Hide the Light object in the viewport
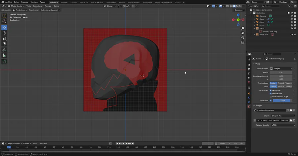 point(292,25)
